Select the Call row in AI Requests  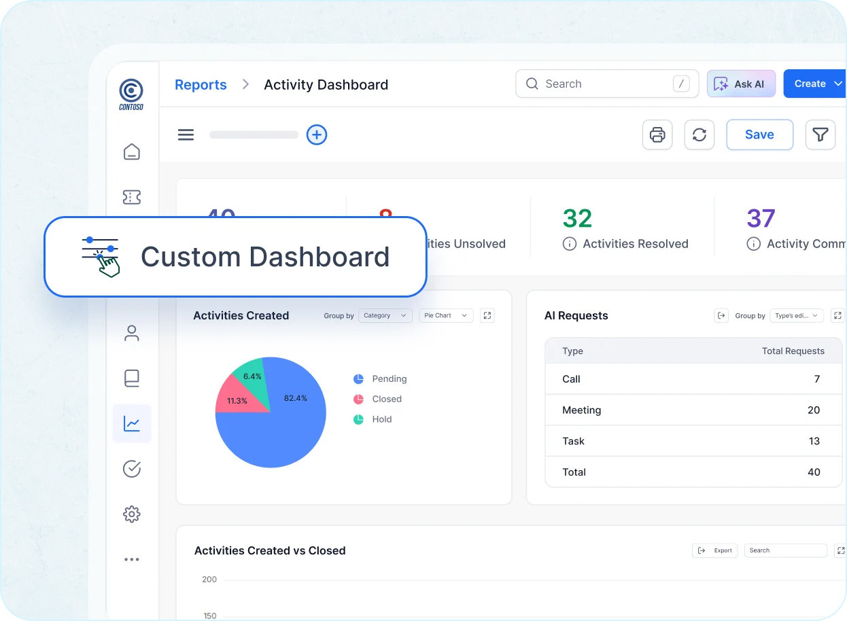tap(693, 379)
